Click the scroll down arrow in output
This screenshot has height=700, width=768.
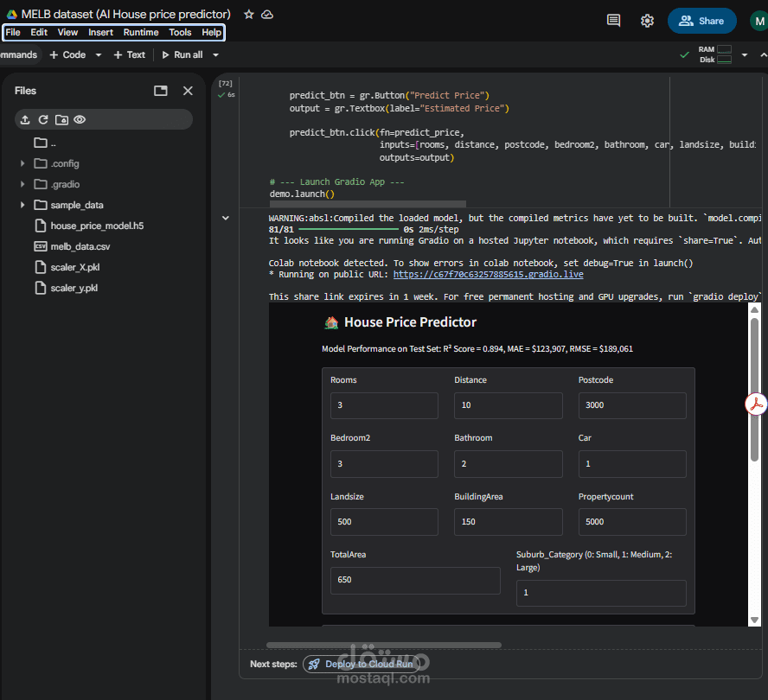[x=754, y=620]
